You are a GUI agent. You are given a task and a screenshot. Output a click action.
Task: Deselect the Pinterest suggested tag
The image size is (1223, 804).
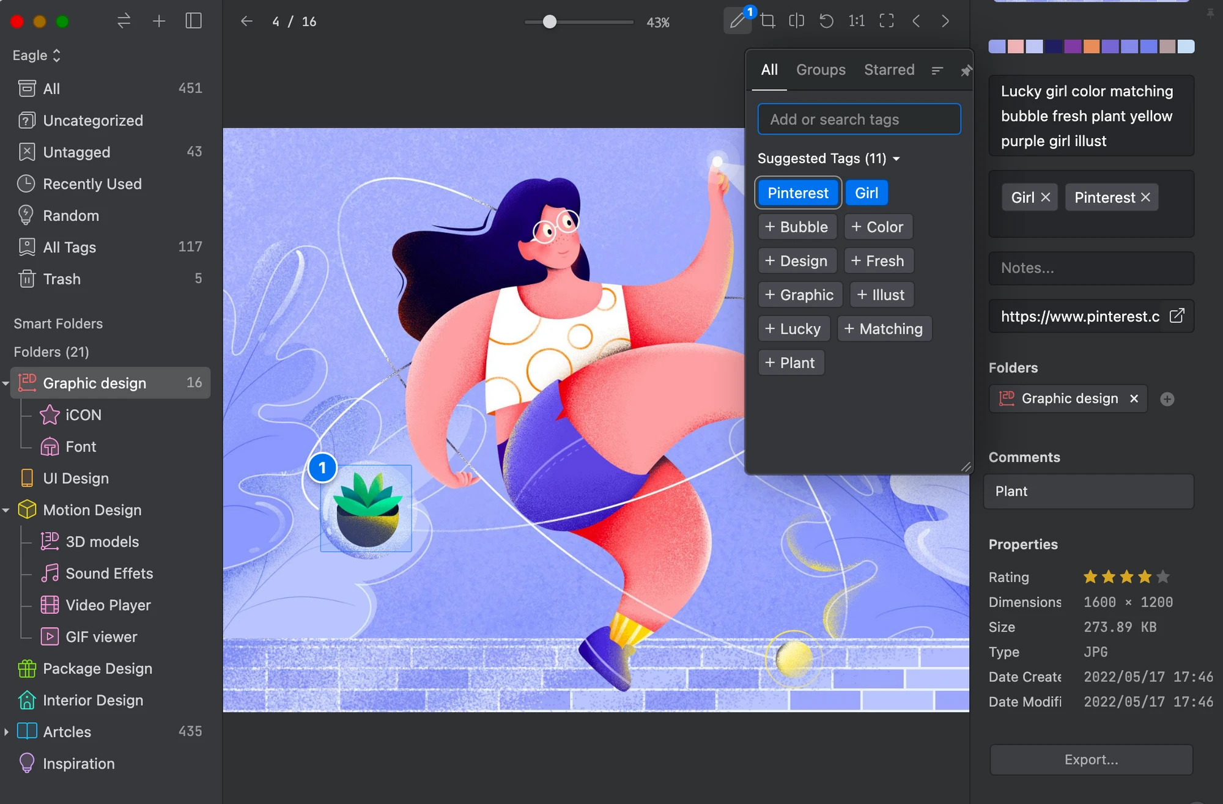coord(798,193)
